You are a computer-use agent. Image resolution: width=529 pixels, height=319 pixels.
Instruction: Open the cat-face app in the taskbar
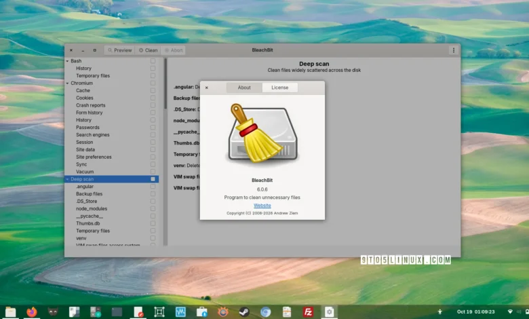pyautogui.click(x=53, y=312)
